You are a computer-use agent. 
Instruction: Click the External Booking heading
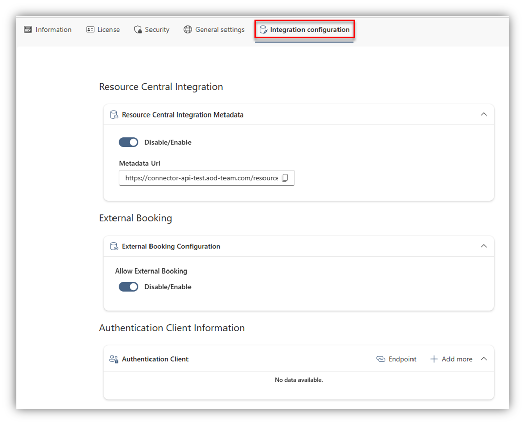tap(136, 218)
